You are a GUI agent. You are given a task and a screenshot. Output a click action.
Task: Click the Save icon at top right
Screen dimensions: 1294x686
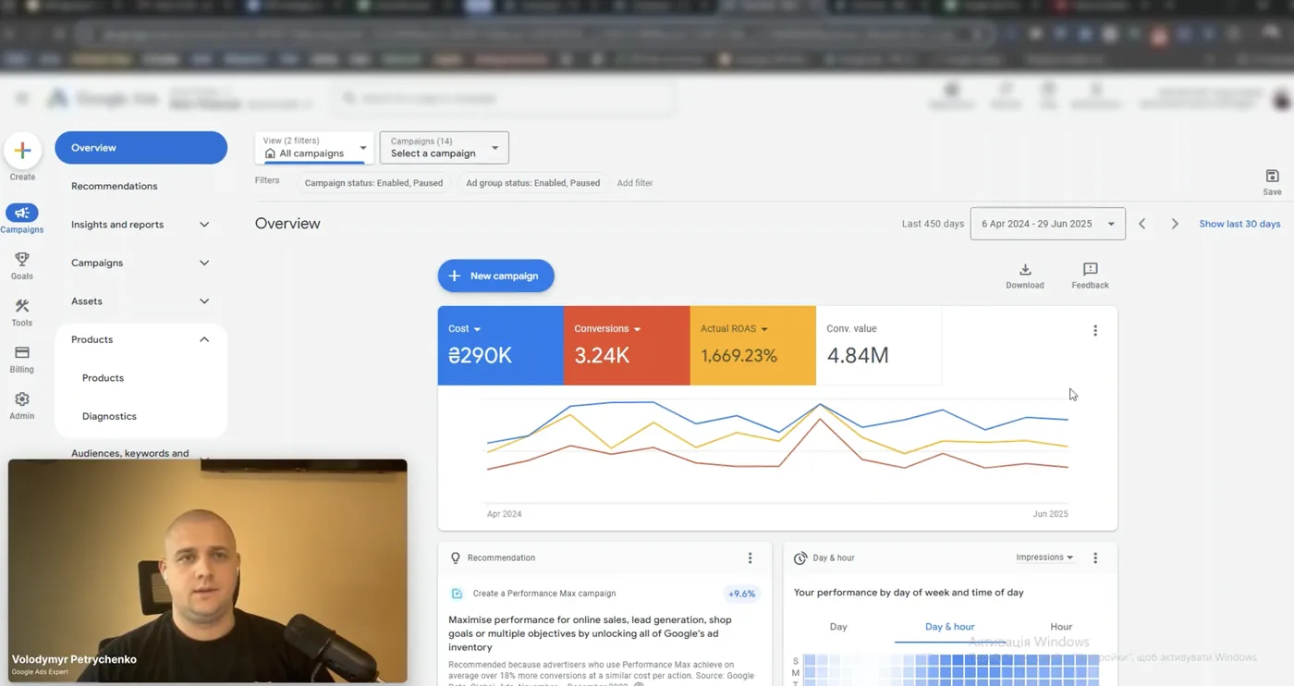tap(1272, 177)
